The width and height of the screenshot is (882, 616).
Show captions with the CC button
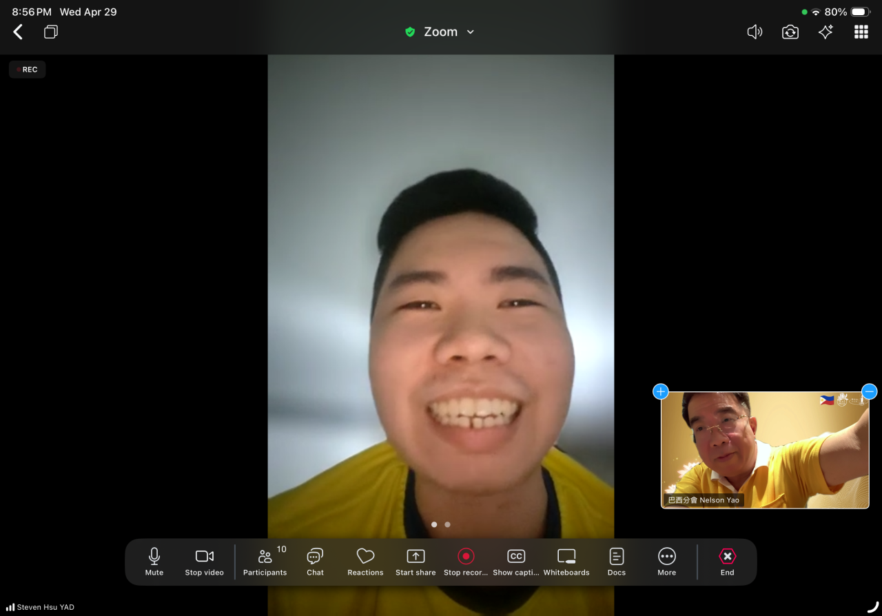[516, 562]
